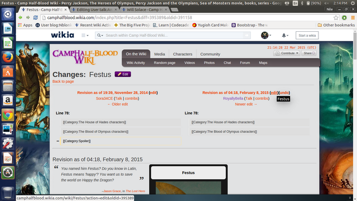Open Random page submenu item
This screenshot has height=201, width=357.
tap(165, 63)
